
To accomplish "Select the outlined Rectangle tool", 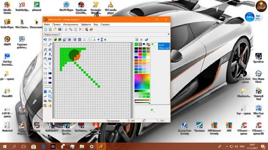I will pyautogui.click(x=45, y=73).
